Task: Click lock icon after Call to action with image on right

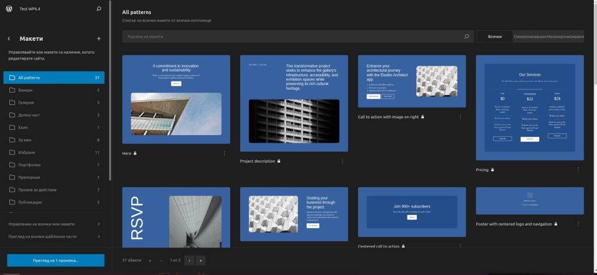Action: [423, 117]
